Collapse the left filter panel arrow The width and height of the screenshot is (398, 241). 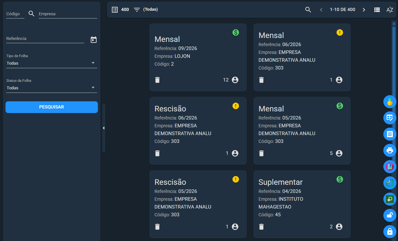(x=104, y=128)
